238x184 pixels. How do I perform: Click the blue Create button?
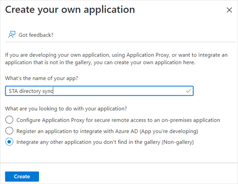(x=22, y=176)
